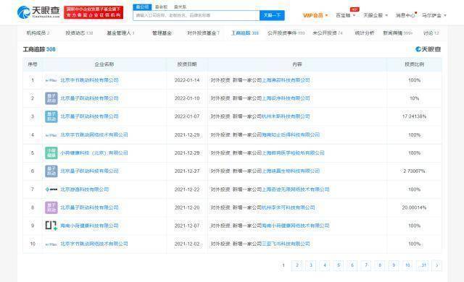
Task: Select the 查老板 search tab
Action: click(x=161, y=7)
